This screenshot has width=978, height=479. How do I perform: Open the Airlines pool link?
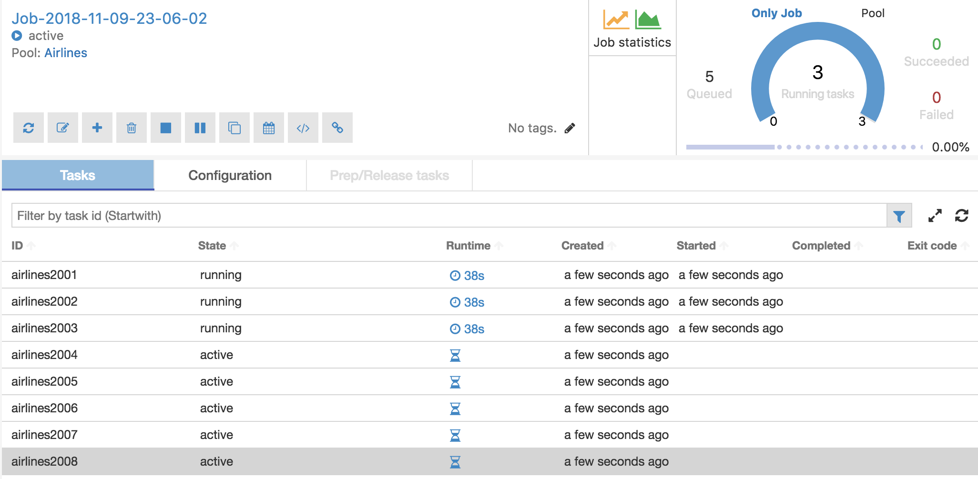point(66,52)
